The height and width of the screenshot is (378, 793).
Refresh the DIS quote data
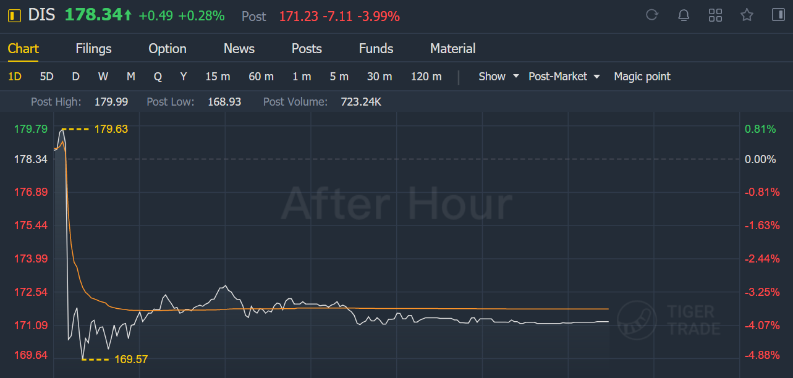click(651, 15)
